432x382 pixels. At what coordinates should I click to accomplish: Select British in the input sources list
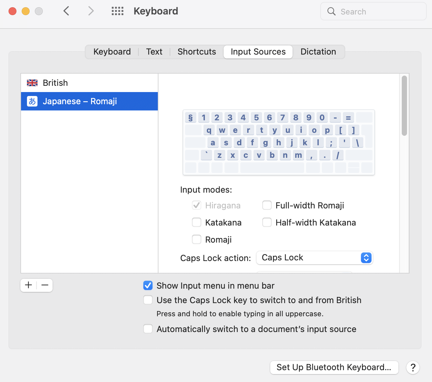55,83
